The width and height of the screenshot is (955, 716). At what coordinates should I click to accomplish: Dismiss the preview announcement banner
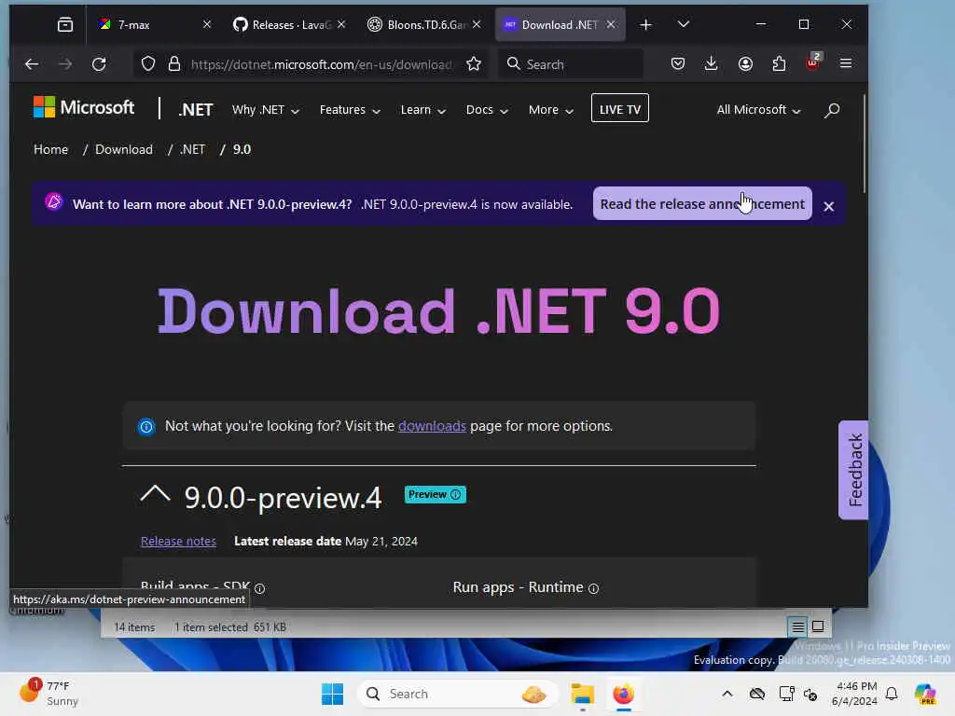(x=829, y=206)
